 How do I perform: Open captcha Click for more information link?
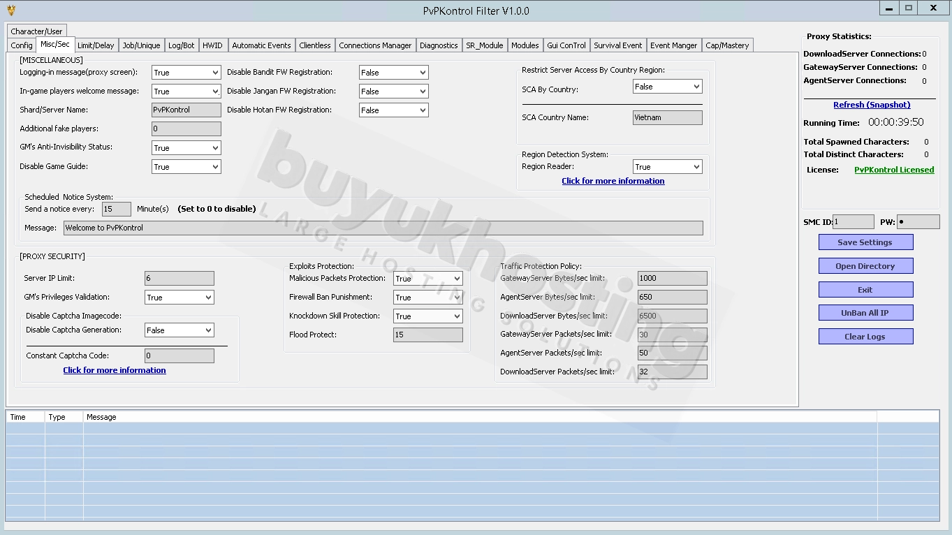(x=115, y=370)
